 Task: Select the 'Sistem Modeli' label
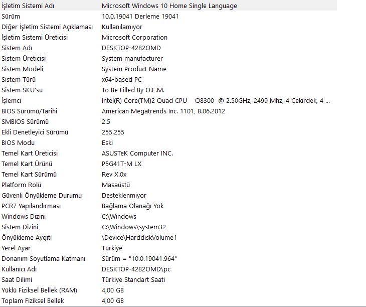23,69
